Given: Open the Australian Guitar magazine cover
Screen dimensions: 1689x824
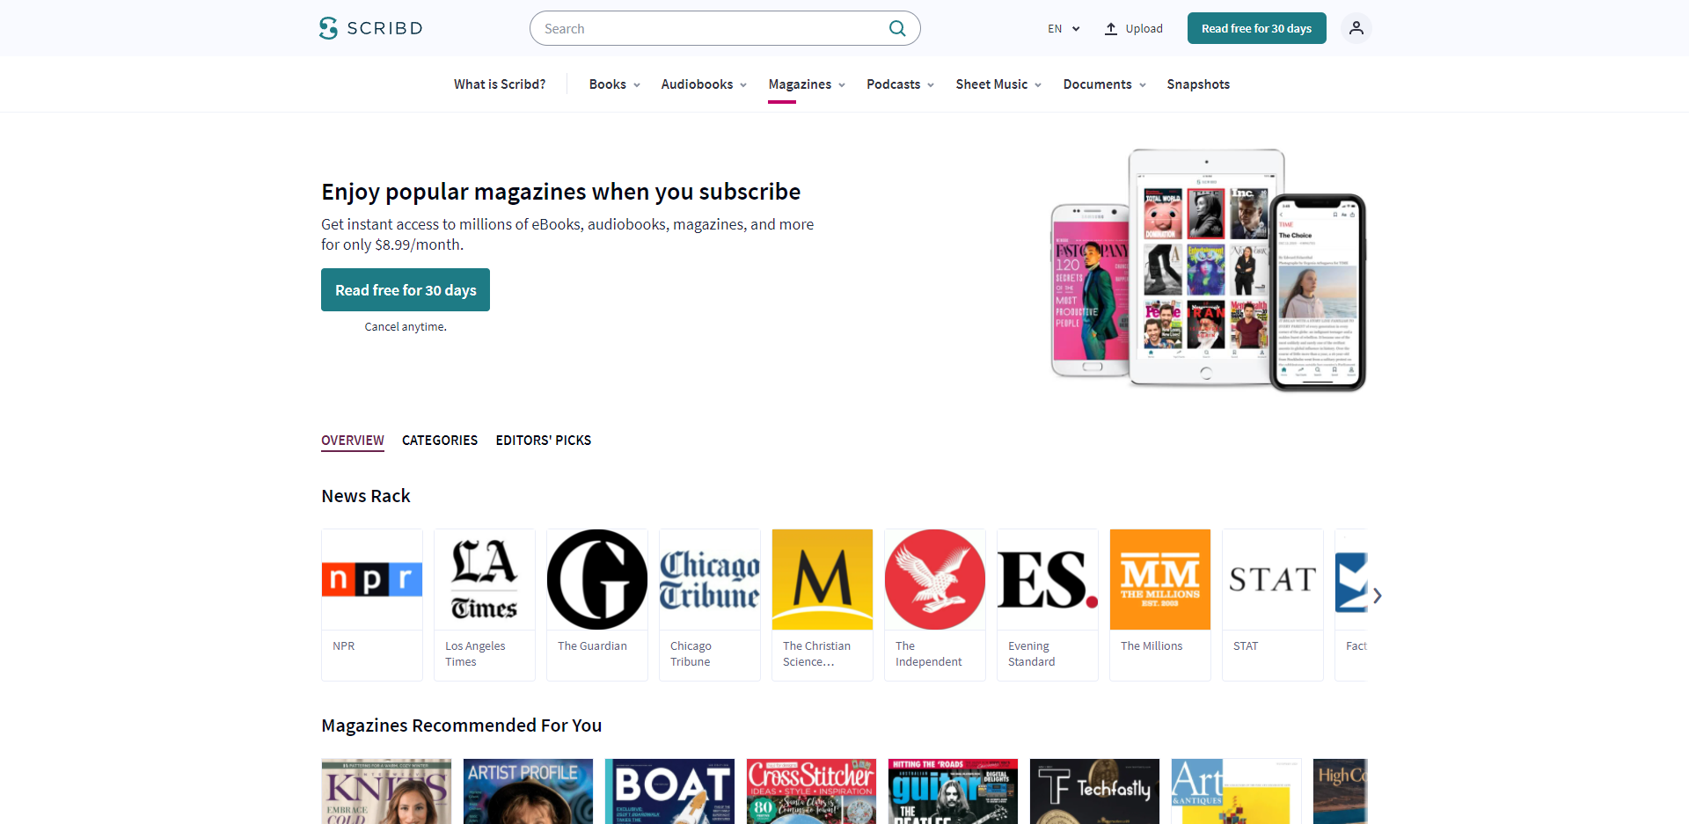Looking at the screenshot, I should (953, 791).
